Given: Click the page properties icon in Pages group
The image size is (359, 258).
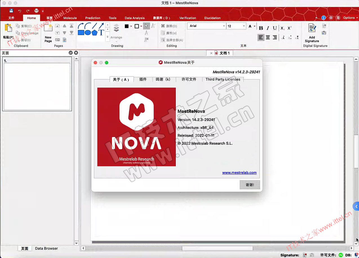Looking at the screenshot, I should pos(65,40).
